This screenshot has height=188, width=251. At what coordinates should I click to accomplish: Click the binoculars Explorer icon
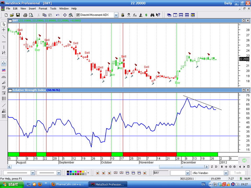coord(153,15)
